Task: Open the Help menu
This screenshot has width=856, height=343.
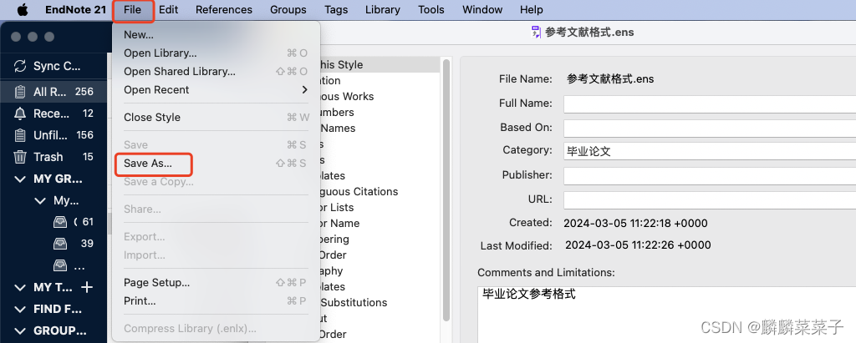Action: coord(531,10)
